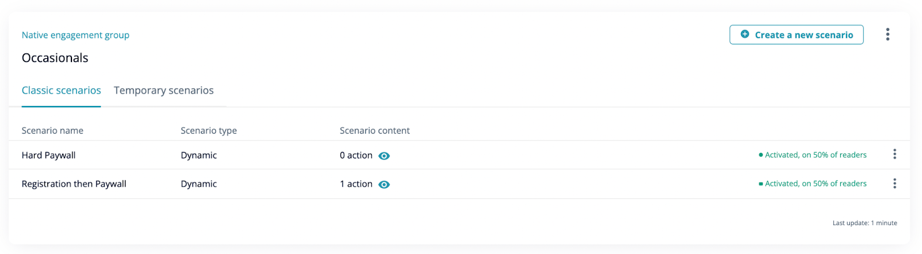Click the Scenario type column header
Screen dimensions: 922x254
point(209,131)
